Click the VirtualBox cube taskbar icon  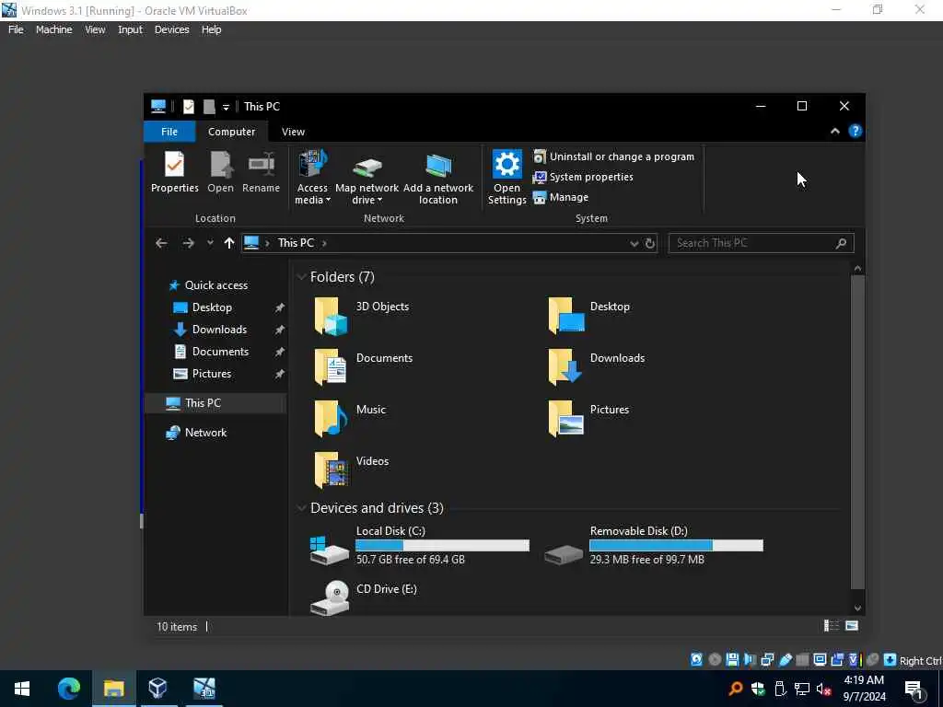(x=157, y=688)
